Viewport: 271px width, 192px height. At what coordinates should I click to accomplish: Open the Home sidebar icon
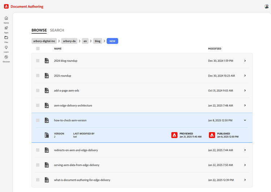(6, 18)
